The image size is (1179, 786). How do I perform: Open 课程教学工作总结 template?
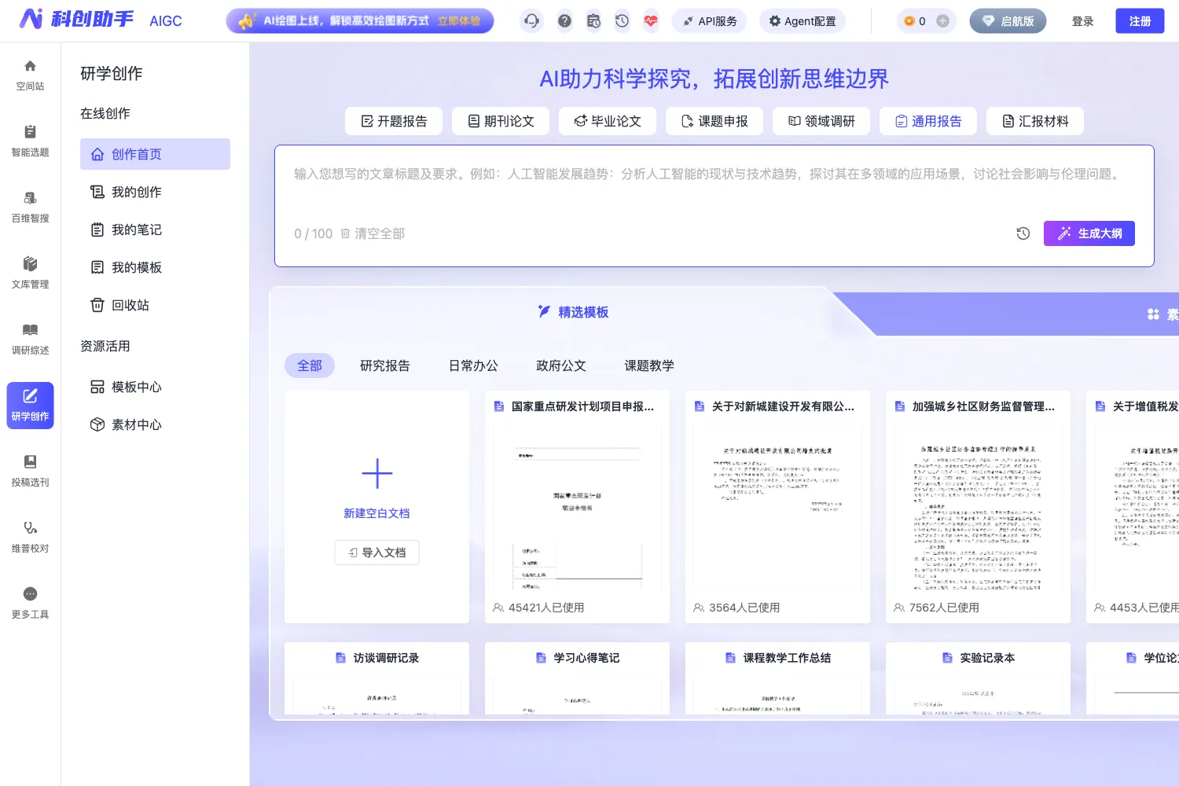(x=777, y=678)
